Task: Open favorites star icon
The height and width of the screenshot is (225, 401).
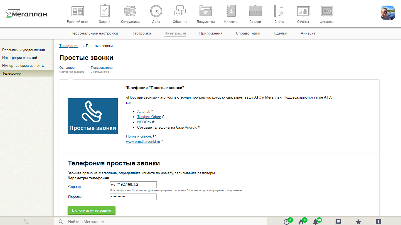Action: [358, 222]
